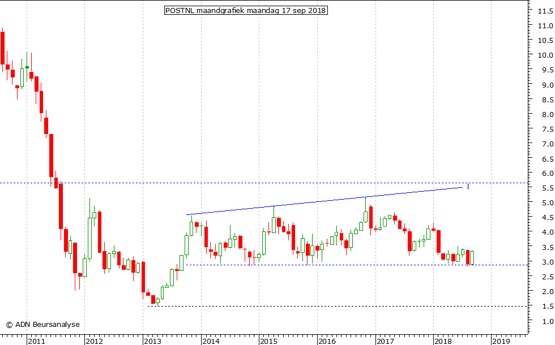This screenshot has width=555, height=345.
Task: Click the 6.0 price axis label
Action: [x=548, y=174]
